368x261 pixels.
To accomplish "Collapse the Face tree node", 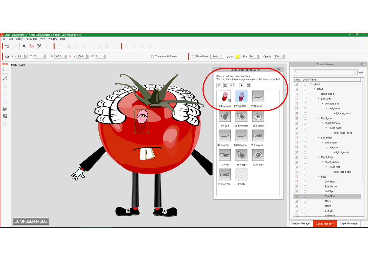I will (x=319, y=177).
